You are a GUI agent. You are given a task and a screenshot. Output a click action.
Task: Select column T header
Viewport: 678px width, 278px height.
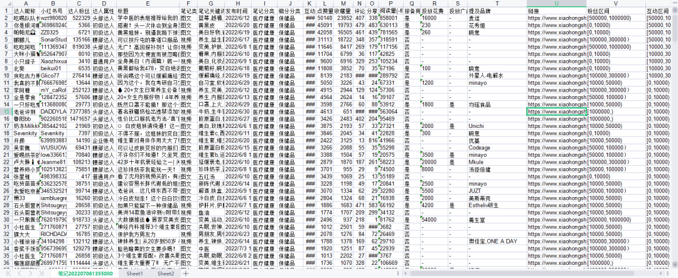point(497,3)
